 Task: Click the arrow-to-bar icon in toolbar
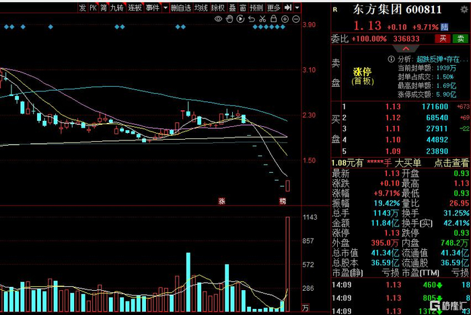pos(288,7)
